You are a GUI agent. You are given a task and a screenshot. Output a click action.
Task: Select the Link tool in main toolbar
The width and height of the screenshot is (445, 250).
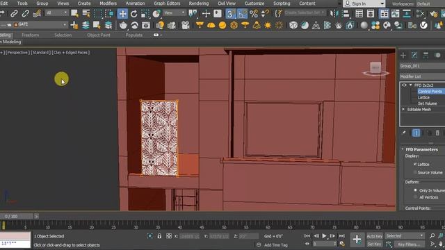[x=14, y=13]
